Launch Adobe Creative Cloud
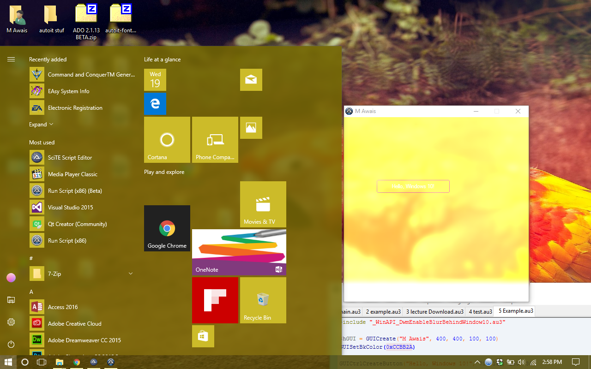The width and height of the screenshot is (591, 369). (x=83, y=324)
